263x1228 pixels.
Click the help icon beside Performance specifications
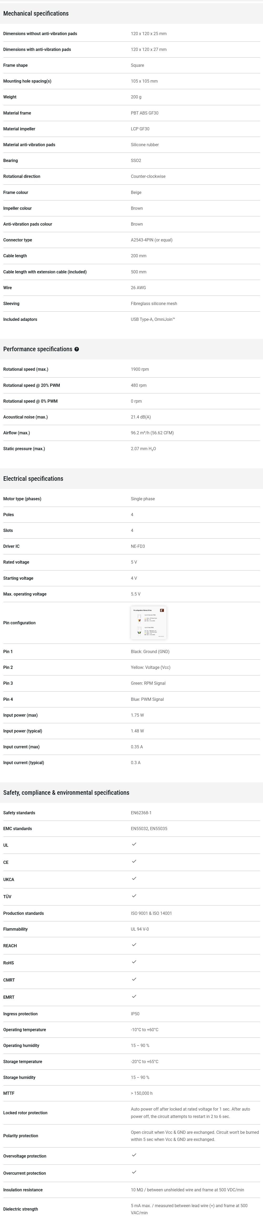click(x=77, y=349)
